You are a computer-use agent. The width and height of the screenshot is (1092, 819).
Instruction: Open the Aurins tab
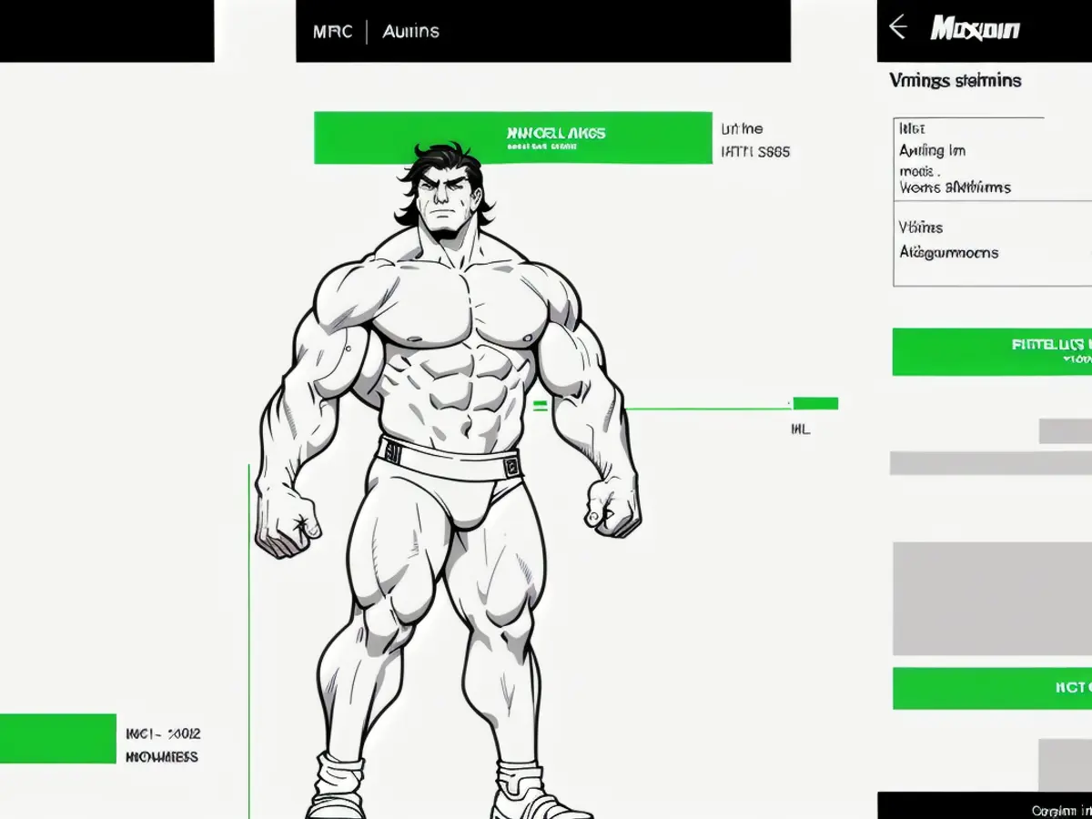click(410, 32)
